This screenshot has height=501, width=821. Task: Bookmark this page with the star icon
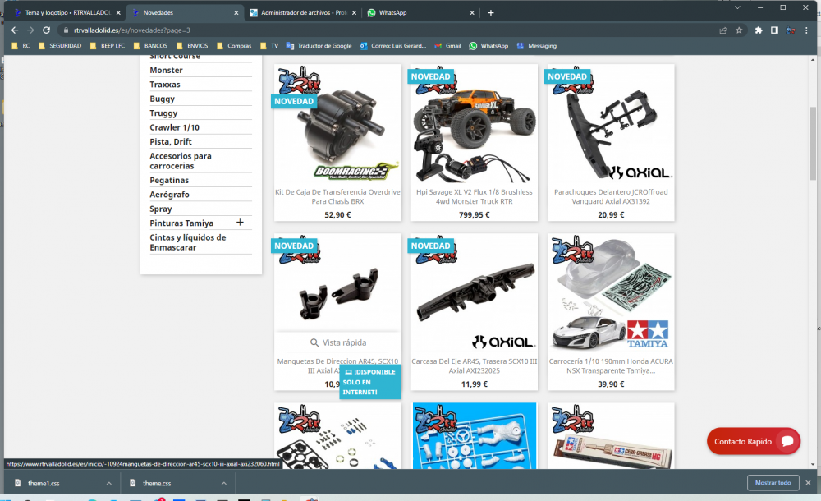coord(738,29)
